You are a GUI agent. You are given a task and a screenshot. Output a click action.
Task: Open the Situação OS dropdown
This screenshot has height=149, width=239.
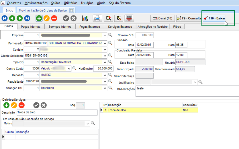104,88
